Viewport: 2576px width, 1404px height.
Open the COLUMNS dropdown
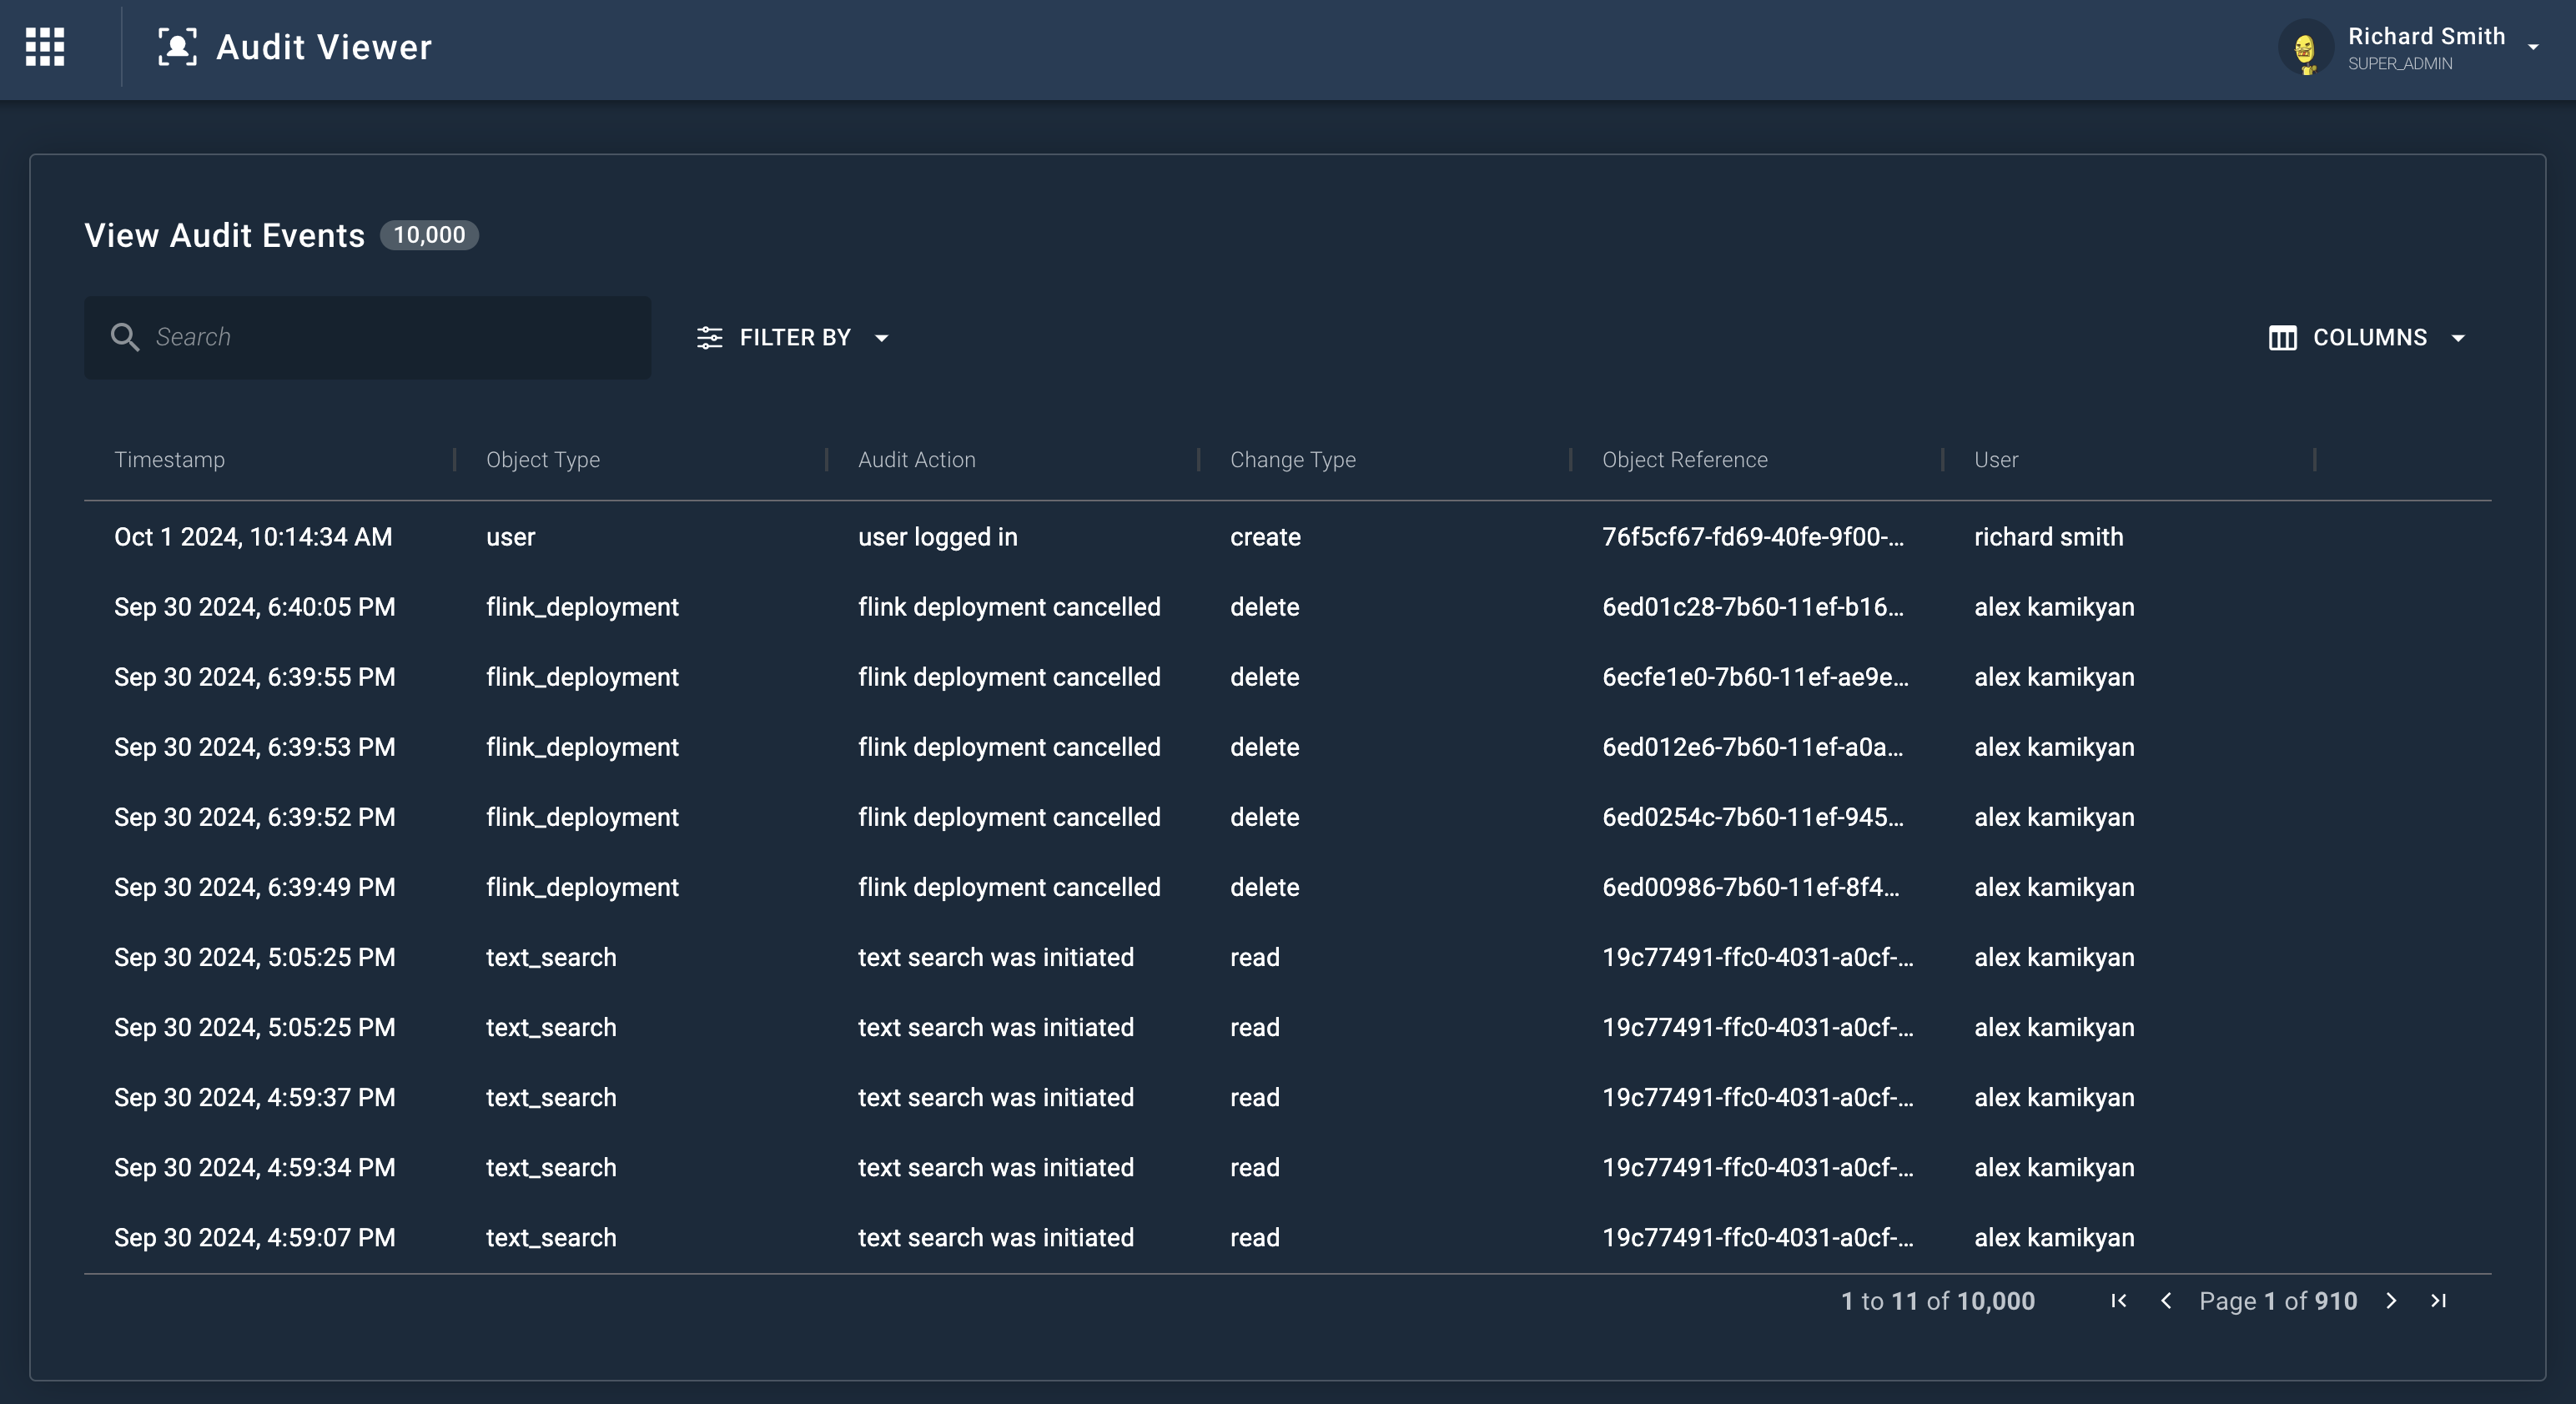[2368, 338]
